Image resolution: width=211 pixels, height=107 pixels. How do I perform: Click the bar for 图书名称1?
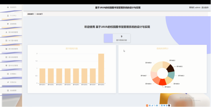click(x=42, y=76)
